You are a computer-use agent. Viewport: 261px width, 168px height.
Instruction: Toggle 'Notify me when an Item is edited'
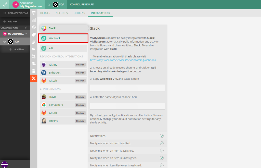[x=162, y=143]
